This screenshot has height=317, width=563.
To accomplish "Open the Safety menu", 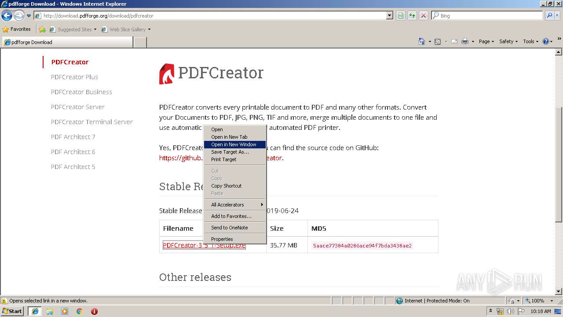I will pyautogui.click(x=508, y=41).
